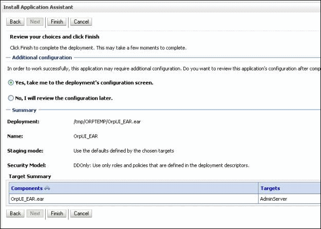321x229 pixels.
Task: Click the bottom Cancel button
Action: [81, 214]
